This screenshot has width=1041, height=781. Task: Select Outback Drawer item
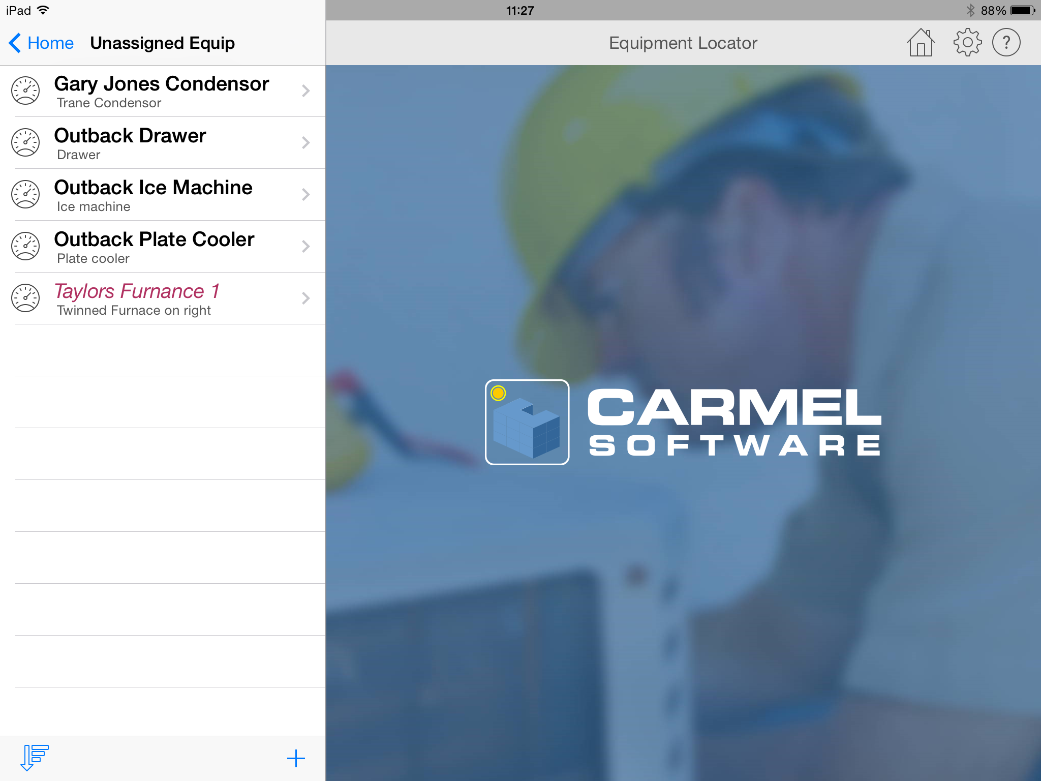point(163,143)
